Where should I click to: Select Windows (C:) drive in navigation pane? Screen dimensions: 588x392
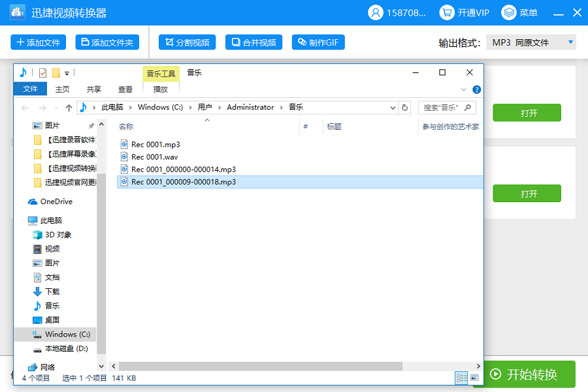pyautogui.click(x=55, y=334)
